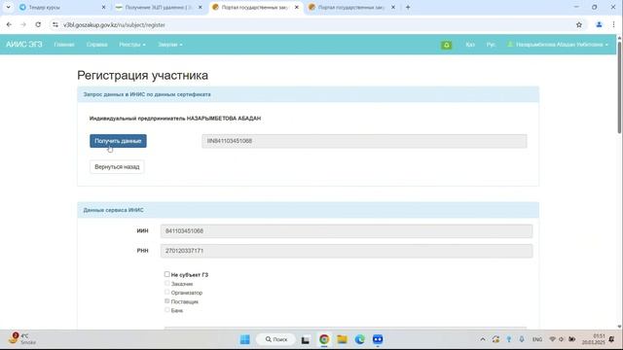
Task: Click the browser address bar URL
Action: [114, 25]
